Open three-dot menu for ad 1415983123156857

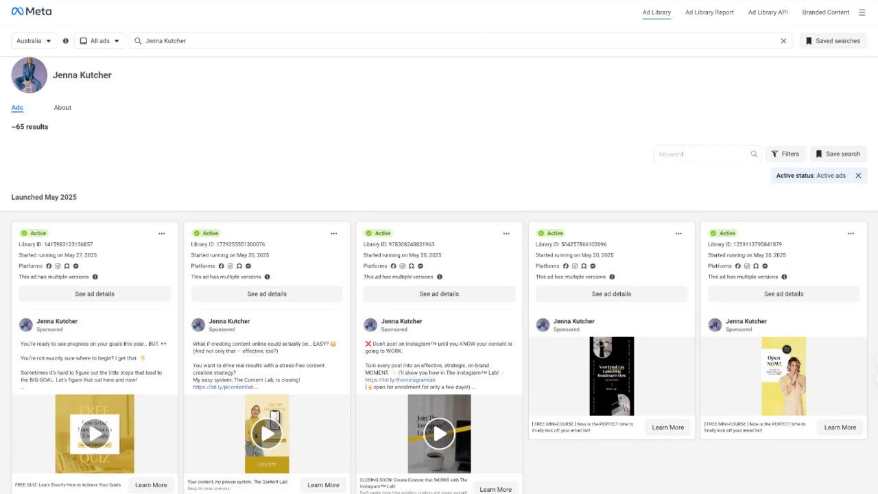[x=162, y=233]
